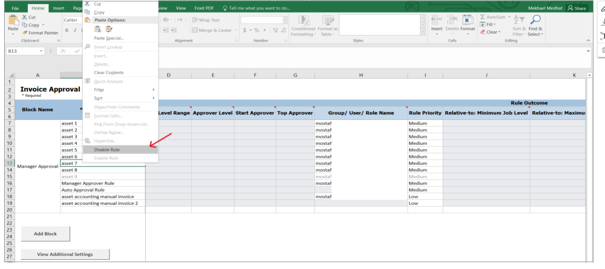Screen dimensions: 605x269
Task: Switch to the Insert ribbon tab
Action: (59, 8)
